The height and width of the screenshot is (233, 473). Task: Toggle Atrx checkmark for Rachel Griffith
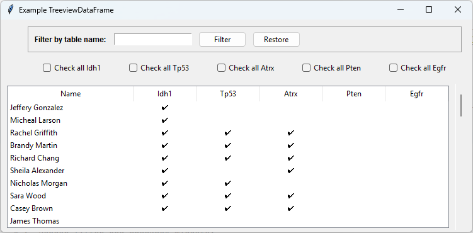[291, 133]
